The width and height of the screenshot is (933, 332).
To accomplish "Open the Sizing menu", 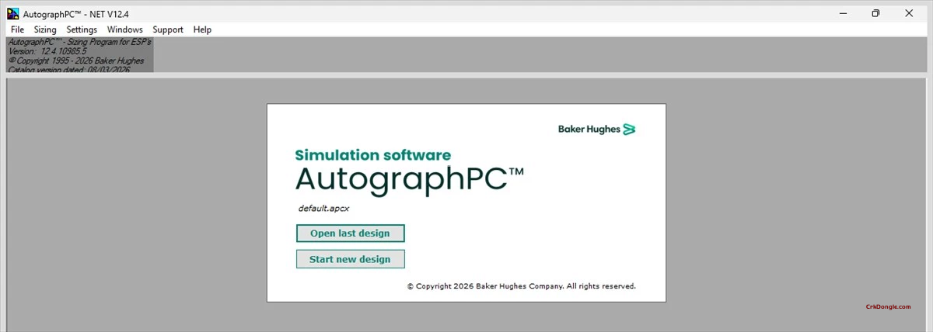I will 45,29.
